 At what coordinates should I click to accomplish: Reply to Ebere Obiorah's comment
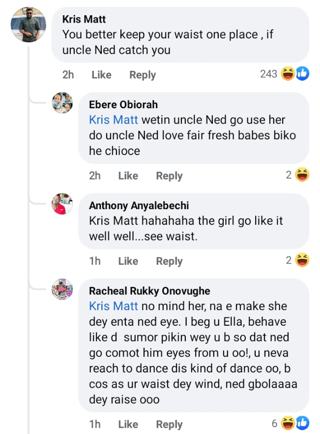click(x=169, y=176)
